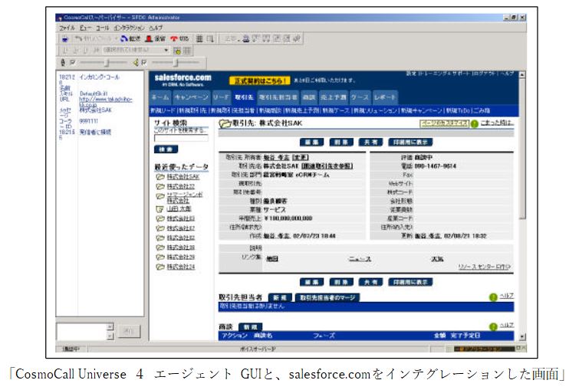Open the ファイル menu
The width and height of the screenshot is (569, 390).
point(67,28)
